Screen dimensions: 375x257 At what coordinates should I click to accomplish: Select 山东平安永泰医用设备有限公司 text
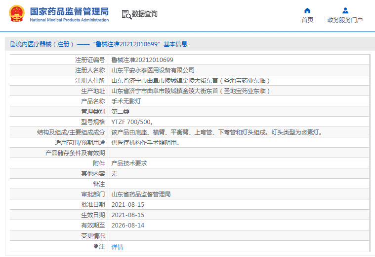[x=153, y=70]
